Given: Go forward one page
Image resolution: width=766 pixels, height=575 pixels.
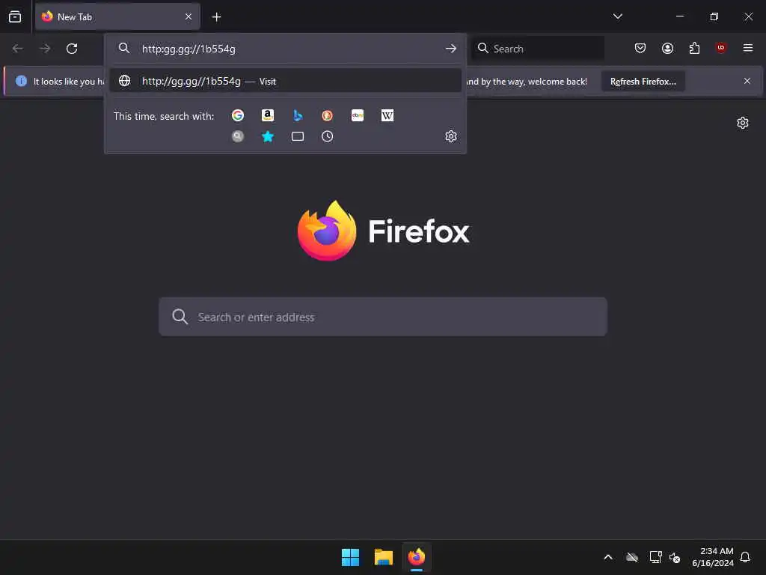Looking at the screenshot, I should [x=45, y=49].
